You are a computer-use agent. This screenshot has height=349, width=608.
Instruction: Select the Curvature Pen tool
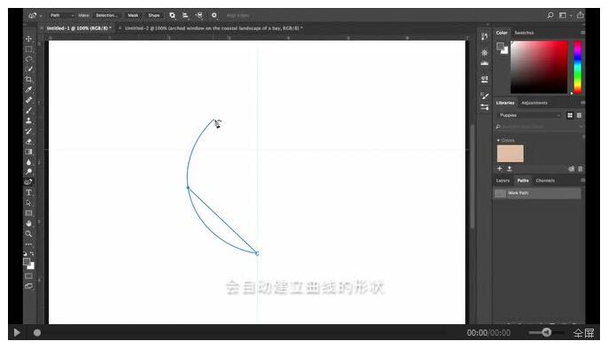pyautogui.click(x=28, y=182)
